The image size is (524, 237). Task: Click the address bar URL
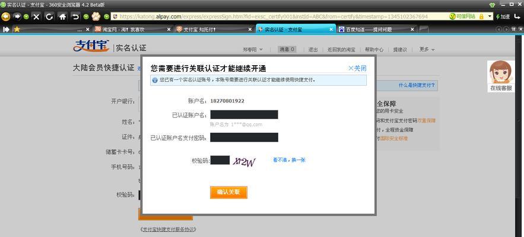point(274,17)
